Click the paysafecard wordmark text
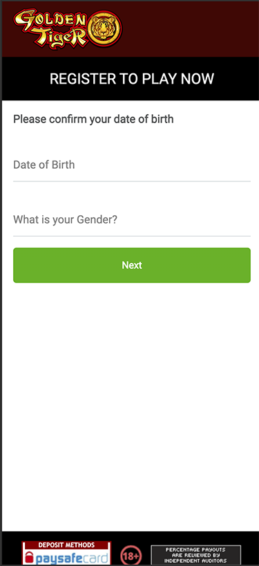The height and width of the screenshot is (566, 259). 72,558
